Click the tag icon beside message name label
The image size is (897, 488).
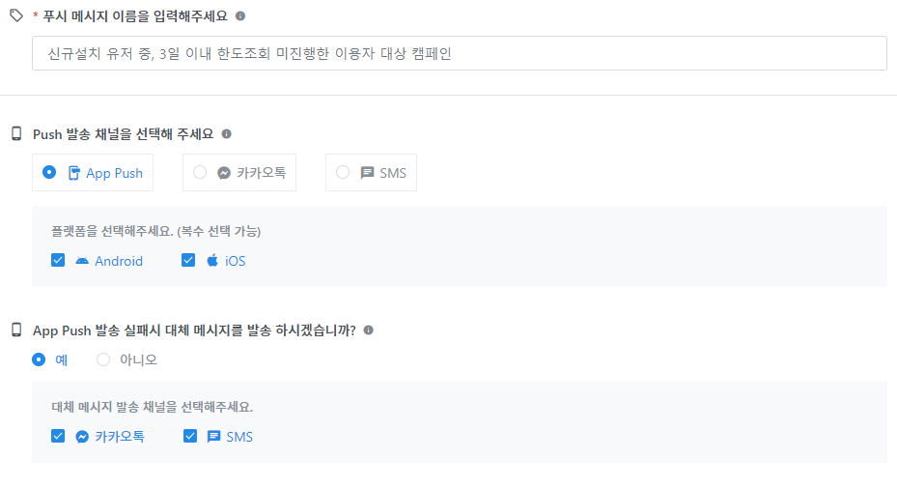15,16
